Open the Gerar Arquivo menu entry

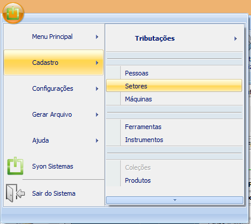[x=54, y=114]
